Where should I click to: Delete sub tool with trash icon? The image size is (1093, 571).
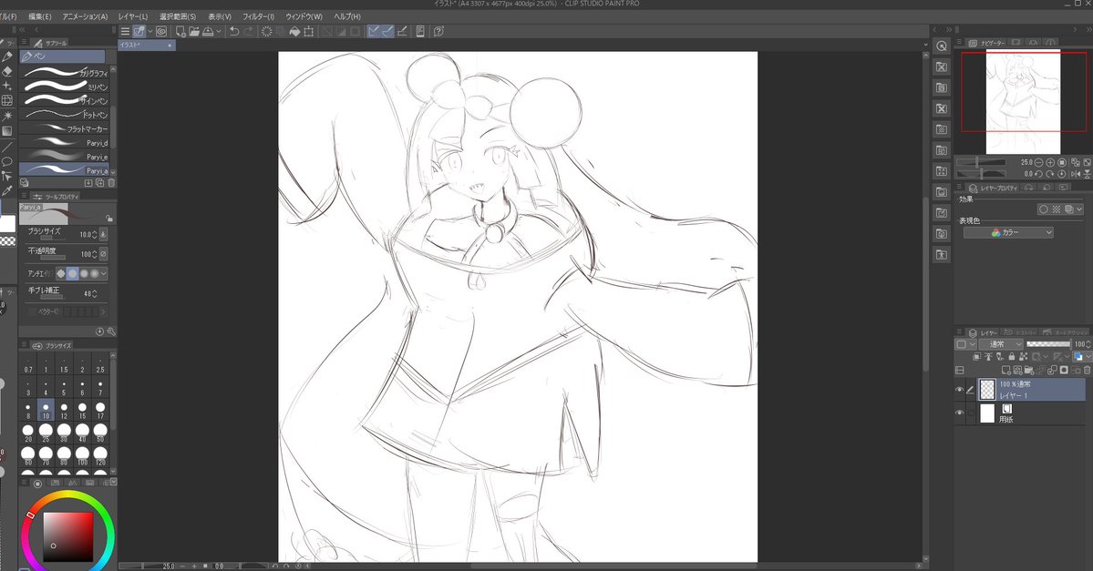pyautogui.click(x=111, y=183)
